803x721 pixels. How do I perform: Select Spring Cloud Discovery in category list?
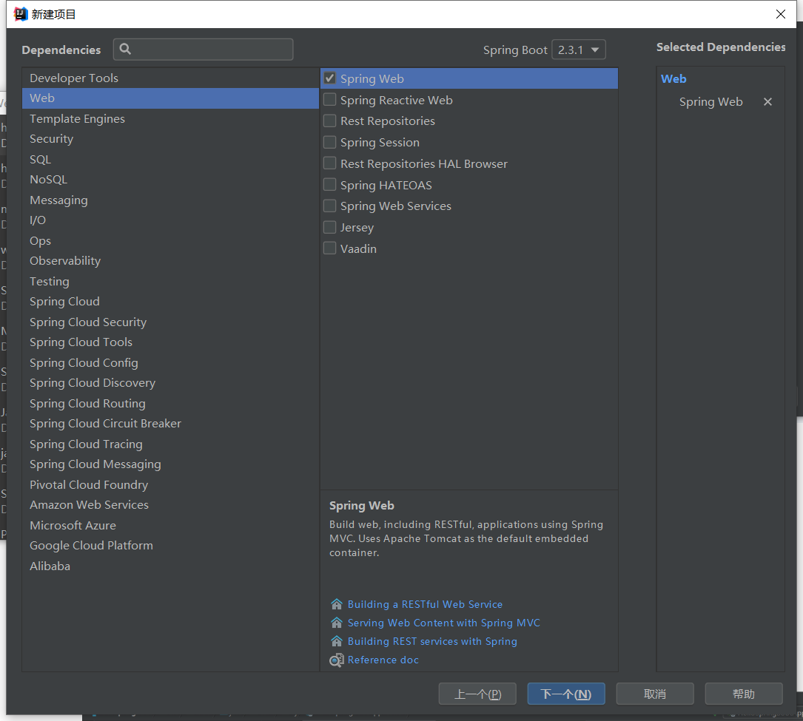(x=93, y=383)
